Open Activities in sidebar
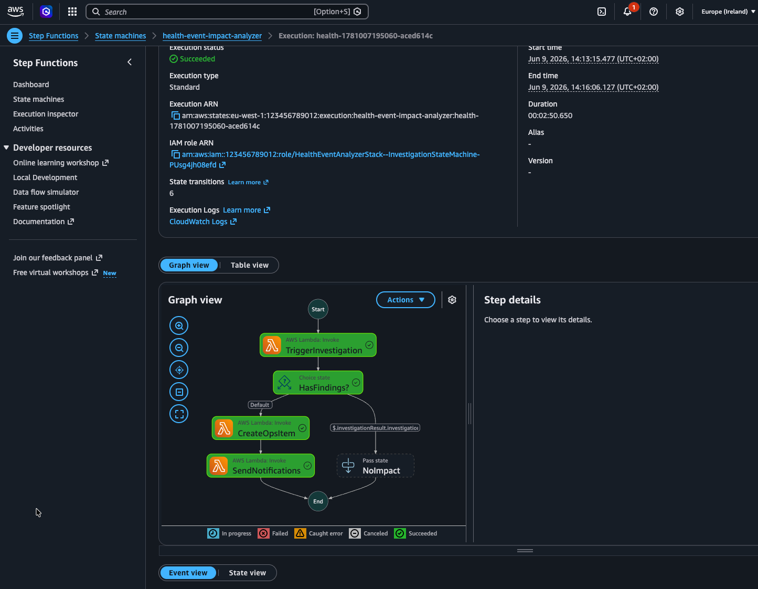The height and width of the screenshot is (589, 758). [28, 129]
